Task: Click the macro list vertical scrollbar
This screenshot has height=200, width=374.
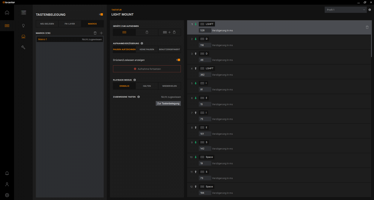Action: (x=372, y=39)
